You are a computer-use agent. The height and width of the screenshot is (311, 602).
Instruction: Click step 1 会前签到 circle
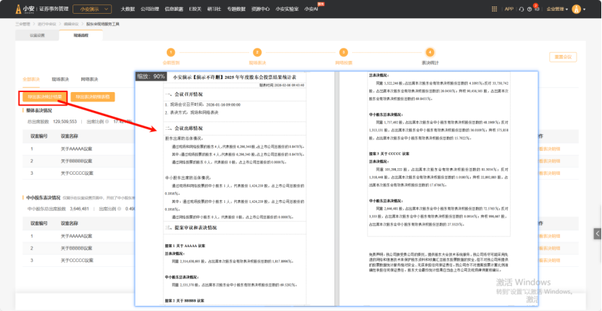click(x=171, y=51)
